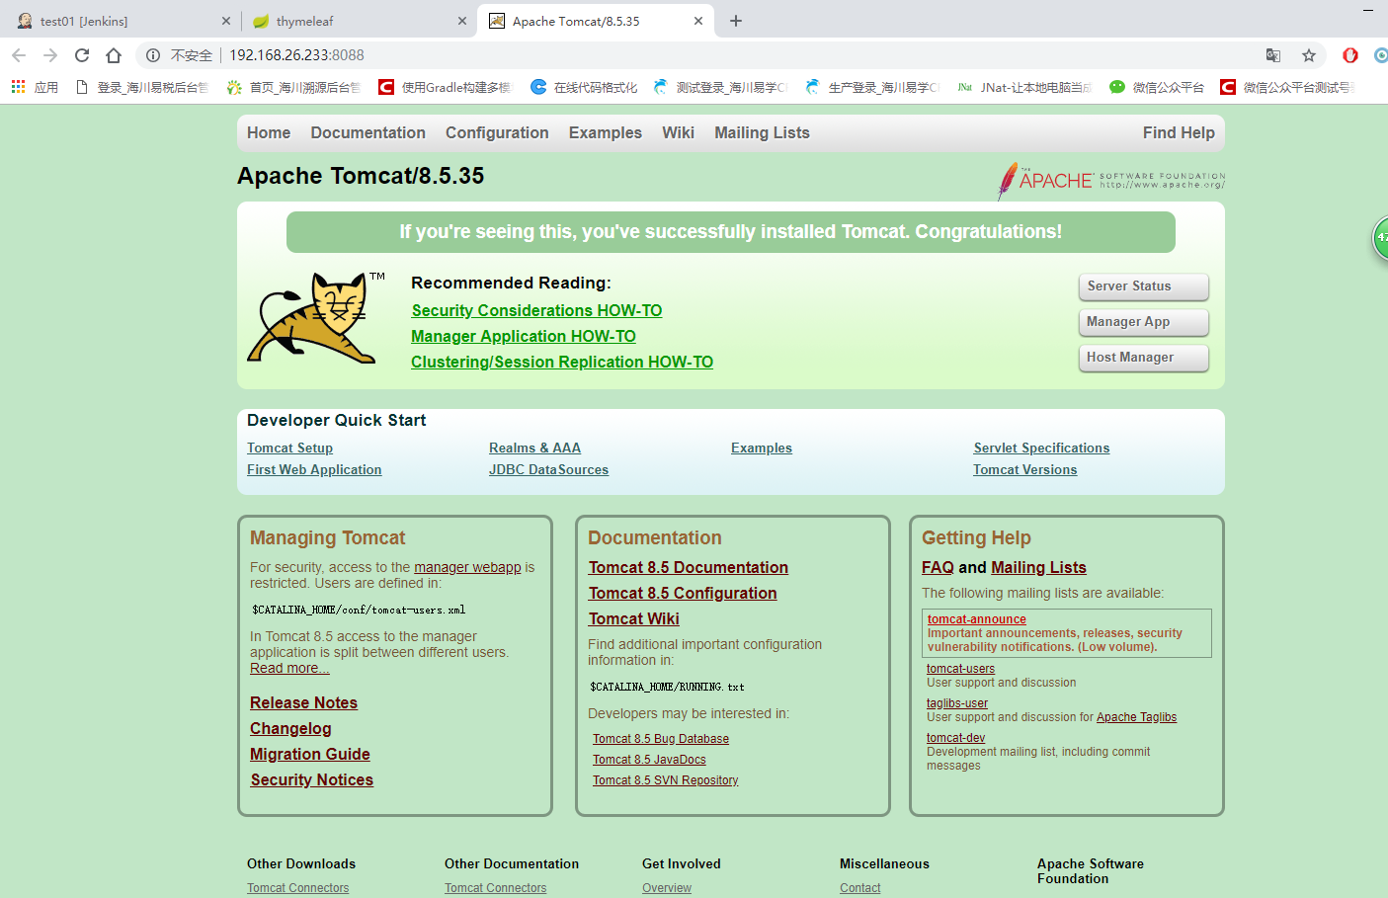
Task: Open Home in the Tomcat nav bar
Action: pos(269,132)
